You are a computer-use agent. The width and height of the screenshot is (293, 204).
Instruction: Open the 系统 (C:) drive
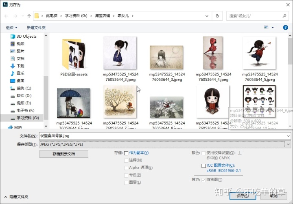click(x=21, y=88)
